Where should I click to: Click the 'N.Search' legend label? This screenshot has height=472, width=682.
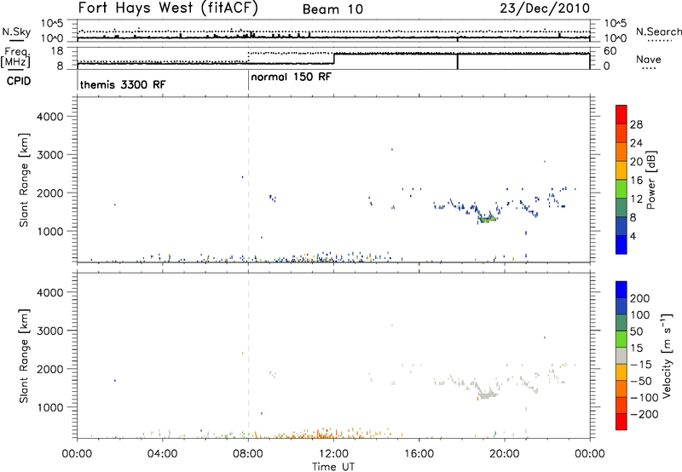click(x=659, y=32)
